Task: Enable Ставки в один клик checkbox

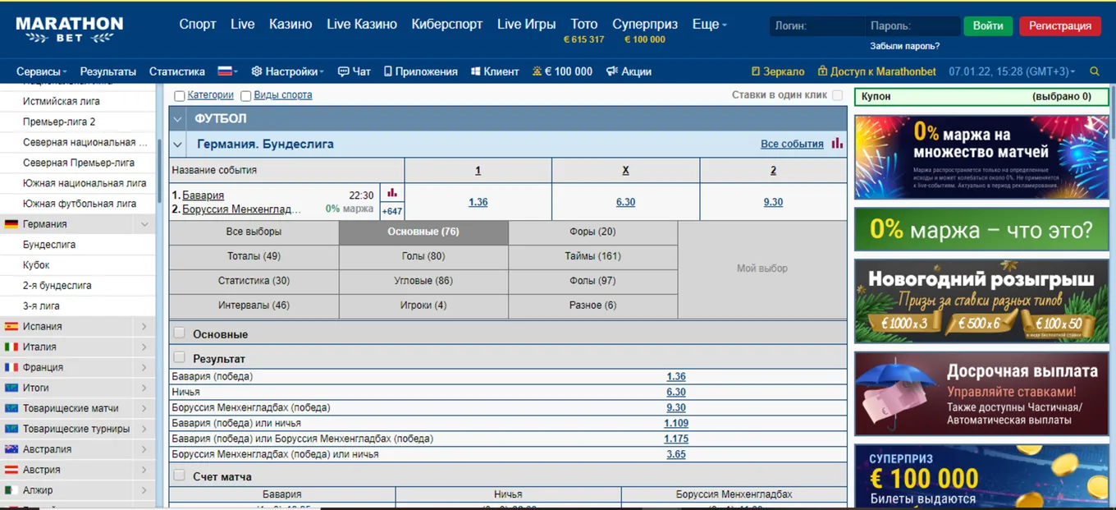Action: [x=837, y=95]
